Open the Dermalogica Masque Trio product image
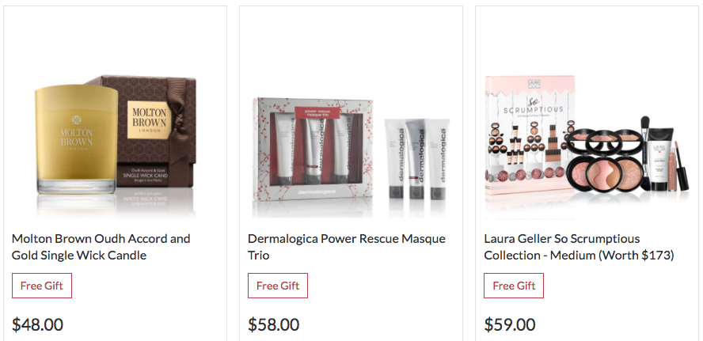 [x=351, y=157]
